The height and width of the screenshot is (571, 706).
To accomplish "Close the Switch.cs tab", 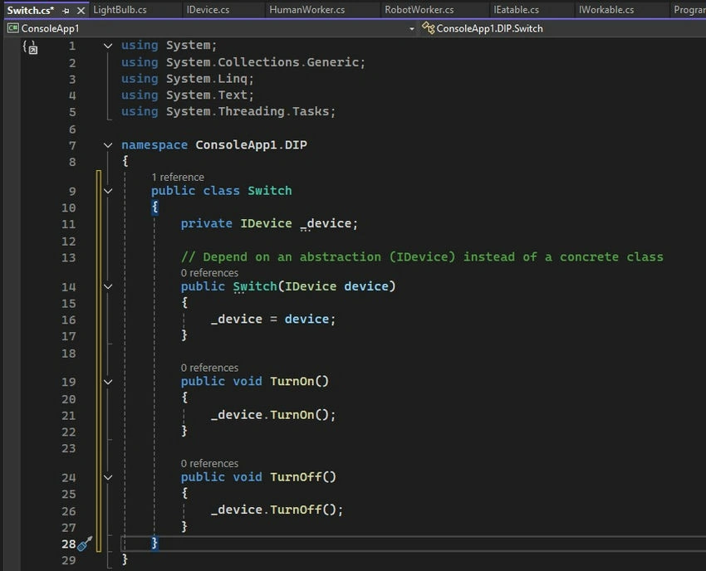I will 81,10.
